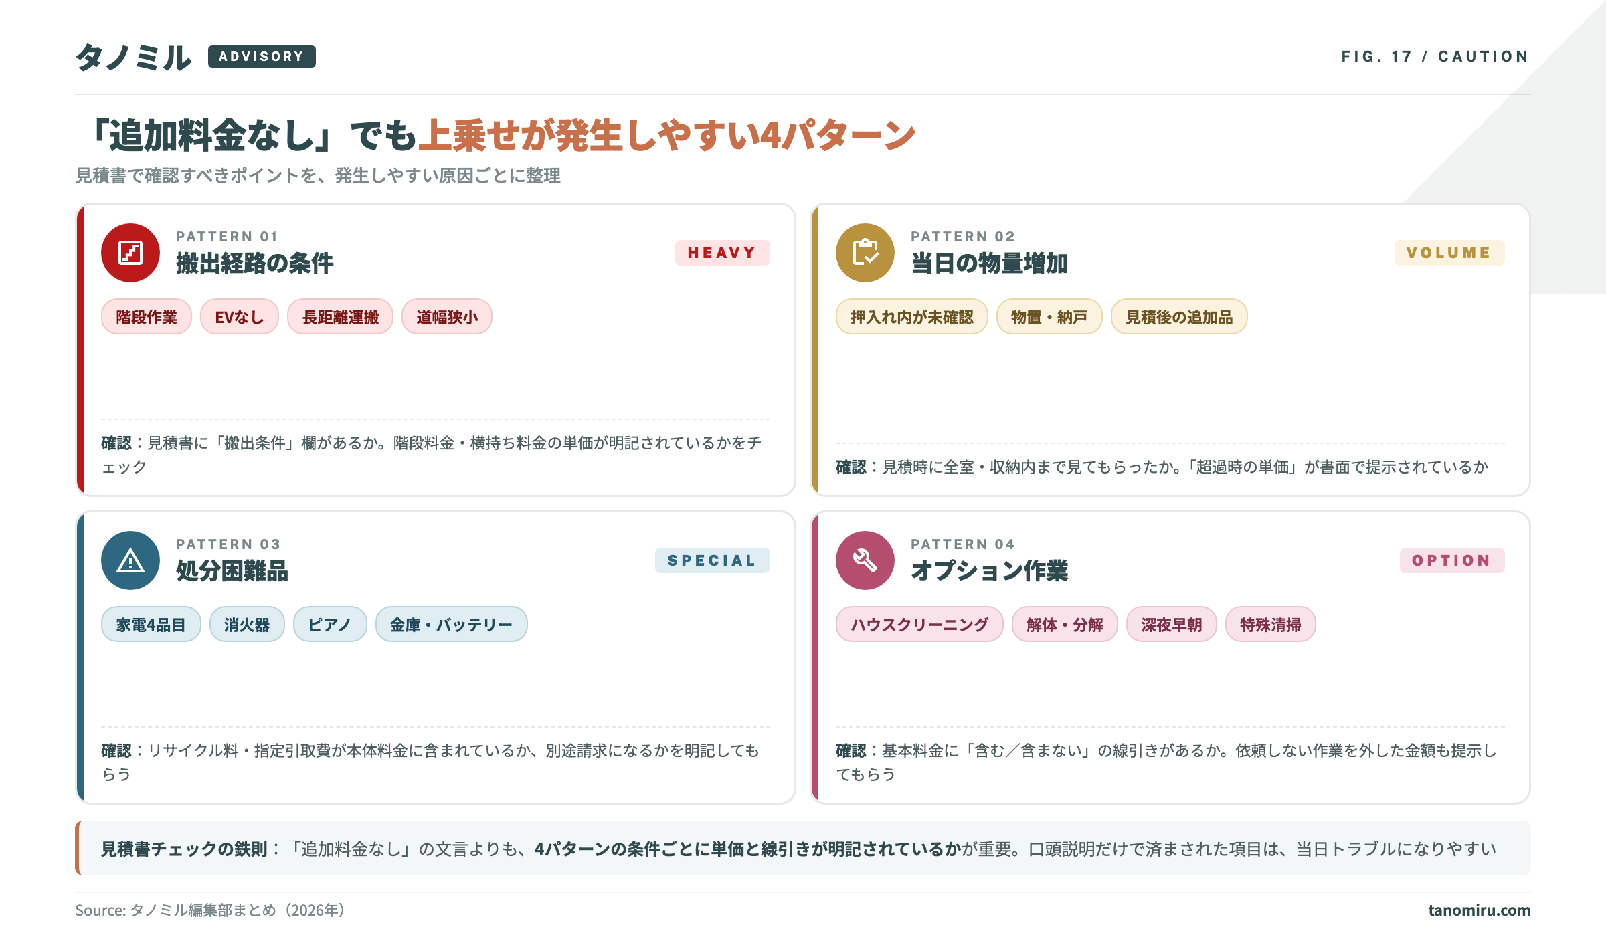Select the HEAVY label badge
The width and height of the screenshot is (1606, 943).
pos(722,253)
